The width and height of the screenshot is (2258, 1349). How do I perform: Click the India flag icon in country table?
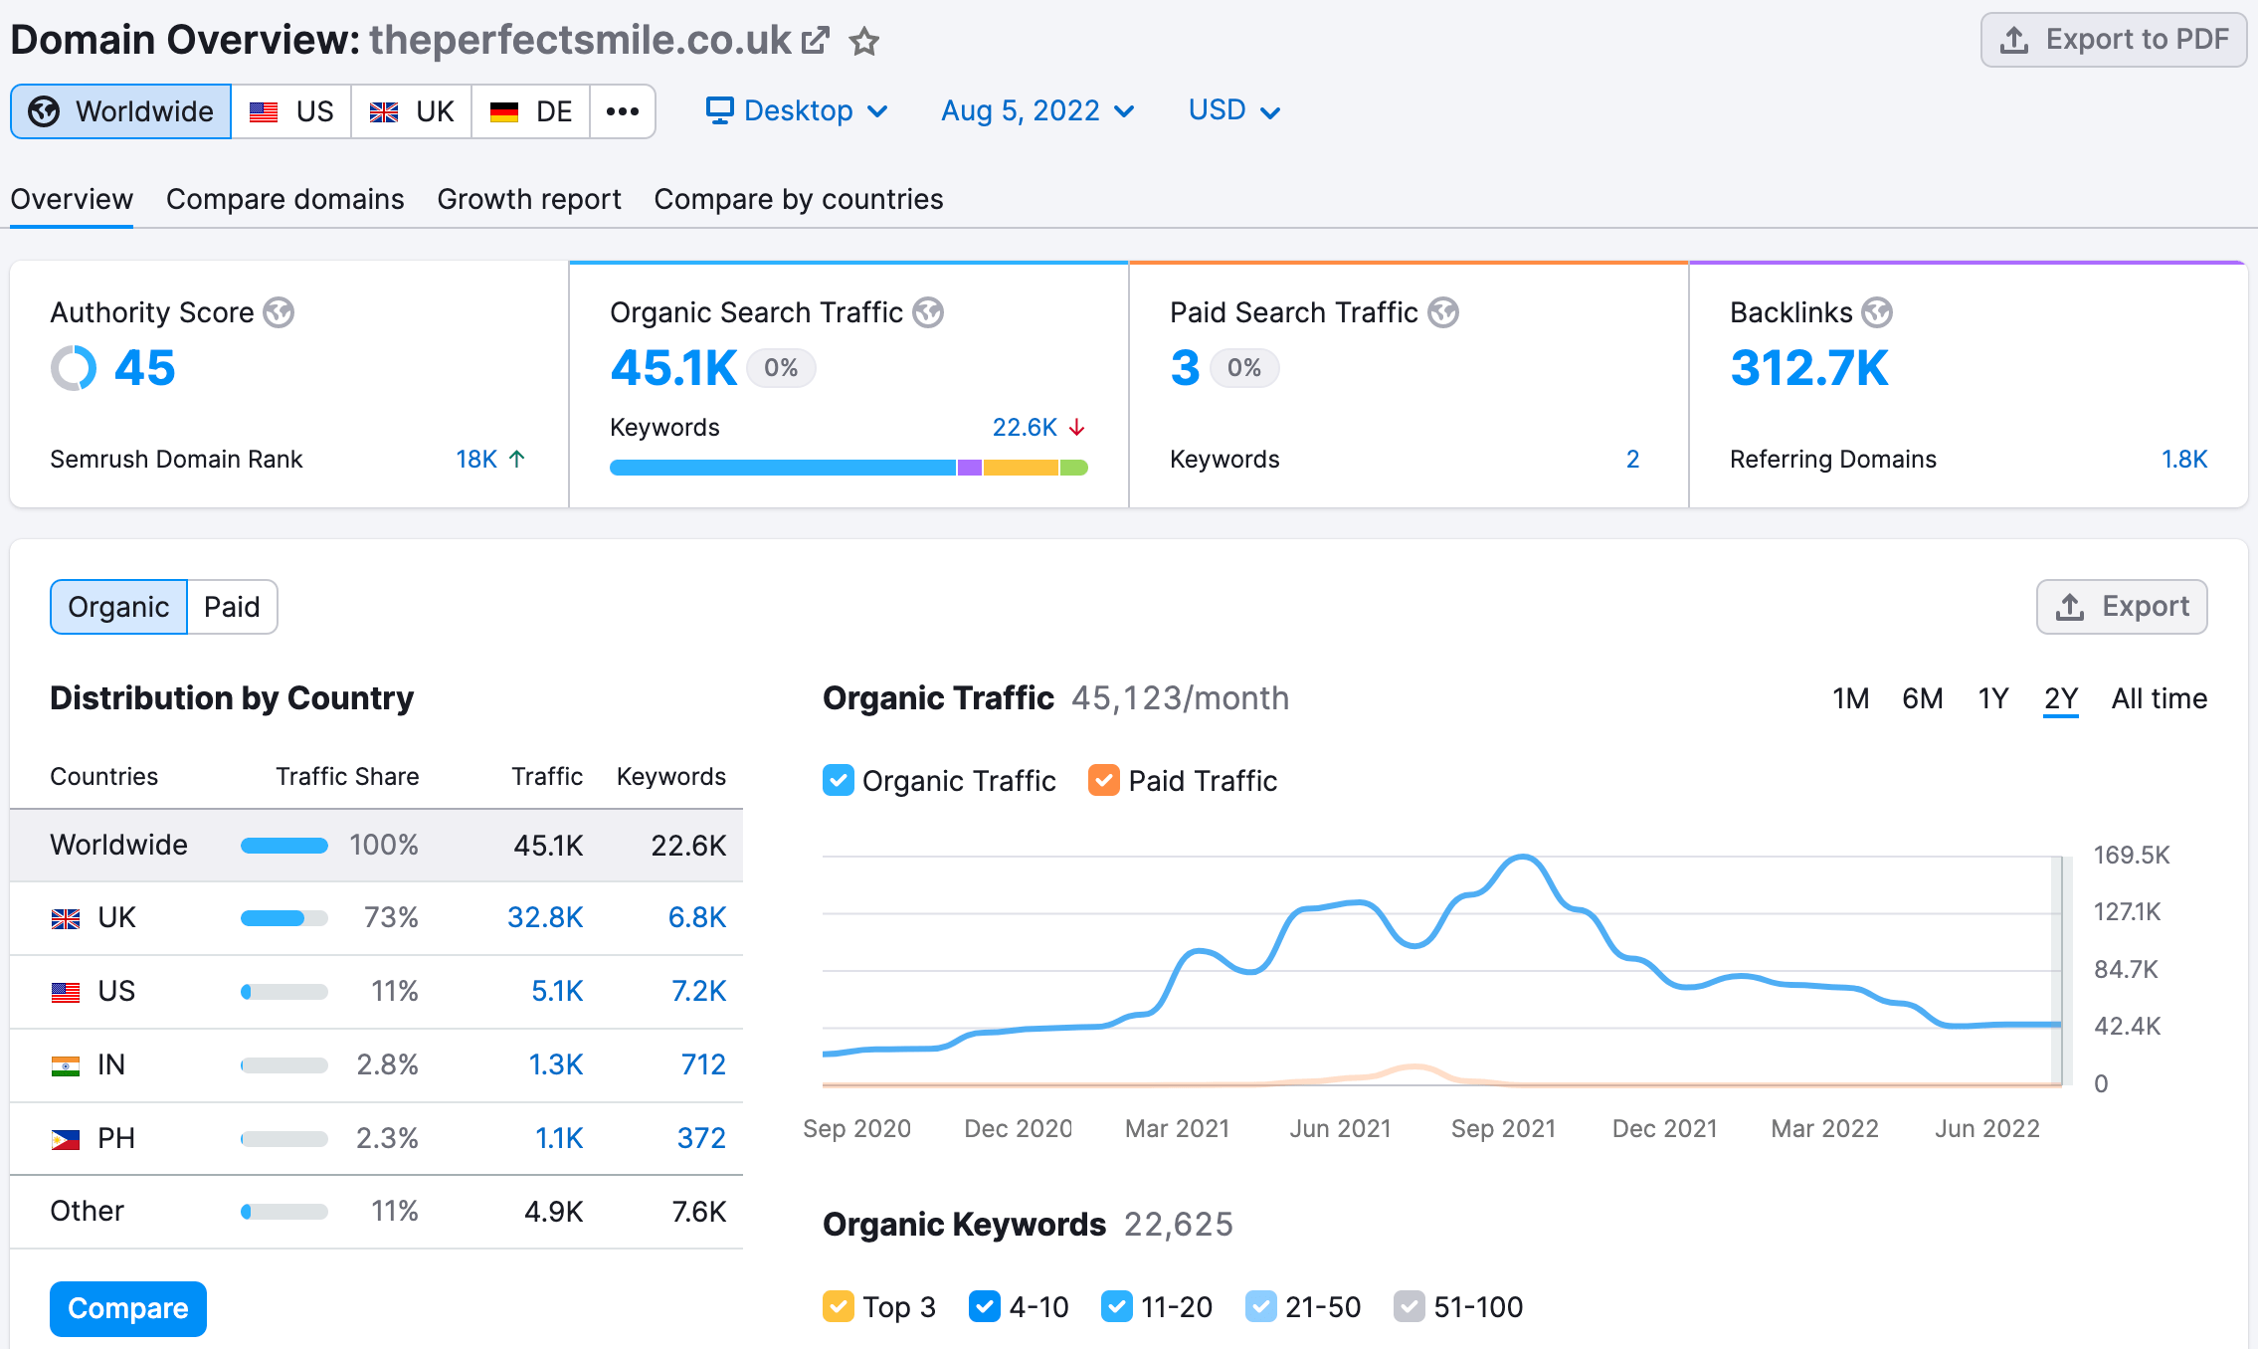[x=66, y=1065]
